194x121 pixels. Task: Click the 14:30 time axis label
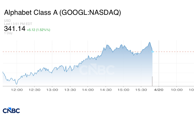[106, 90]
